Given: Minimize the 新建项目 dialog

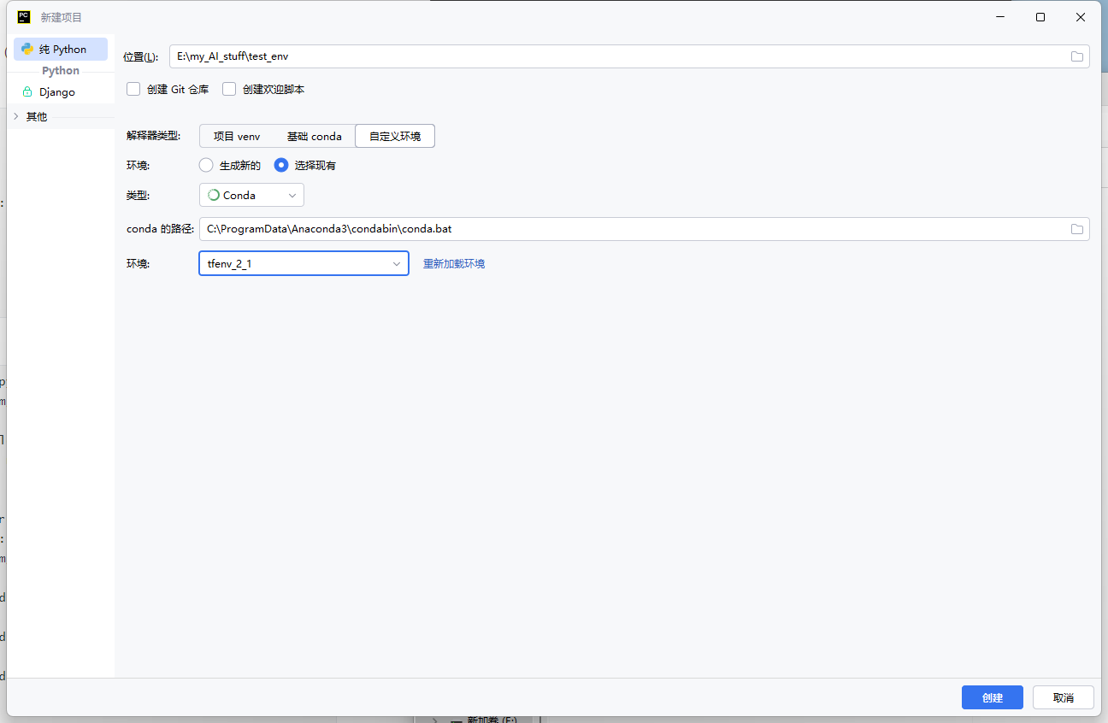Looking at the screenshot, I should (x=1000, y=17).
